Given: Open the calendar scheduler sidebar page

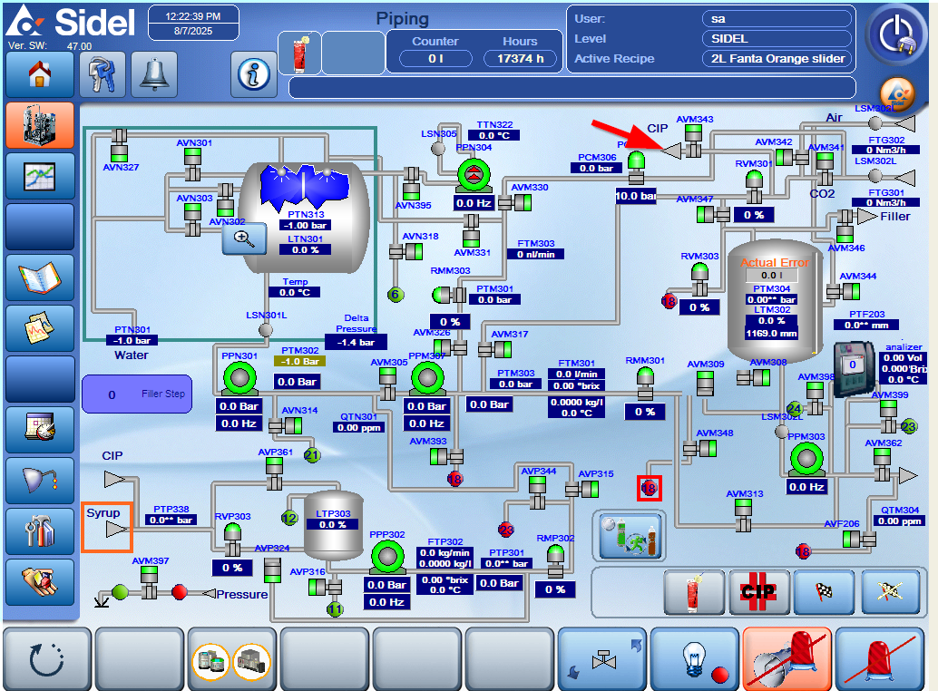Looking at the screenshot, I should (40, 430).
